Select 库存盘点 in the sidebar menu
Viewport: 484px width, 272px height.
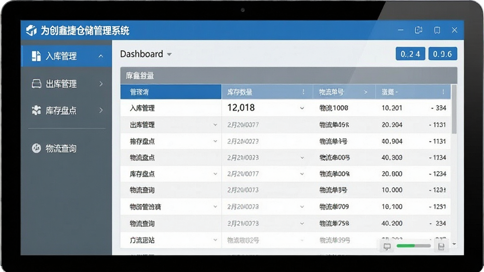66,110
